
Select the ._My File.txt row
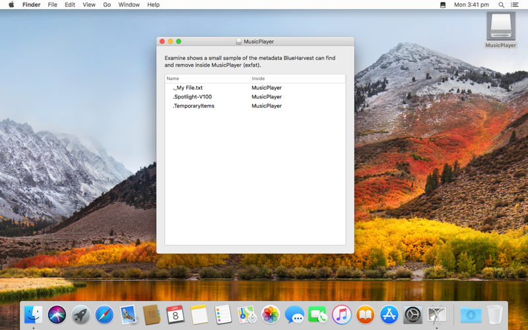255,88
